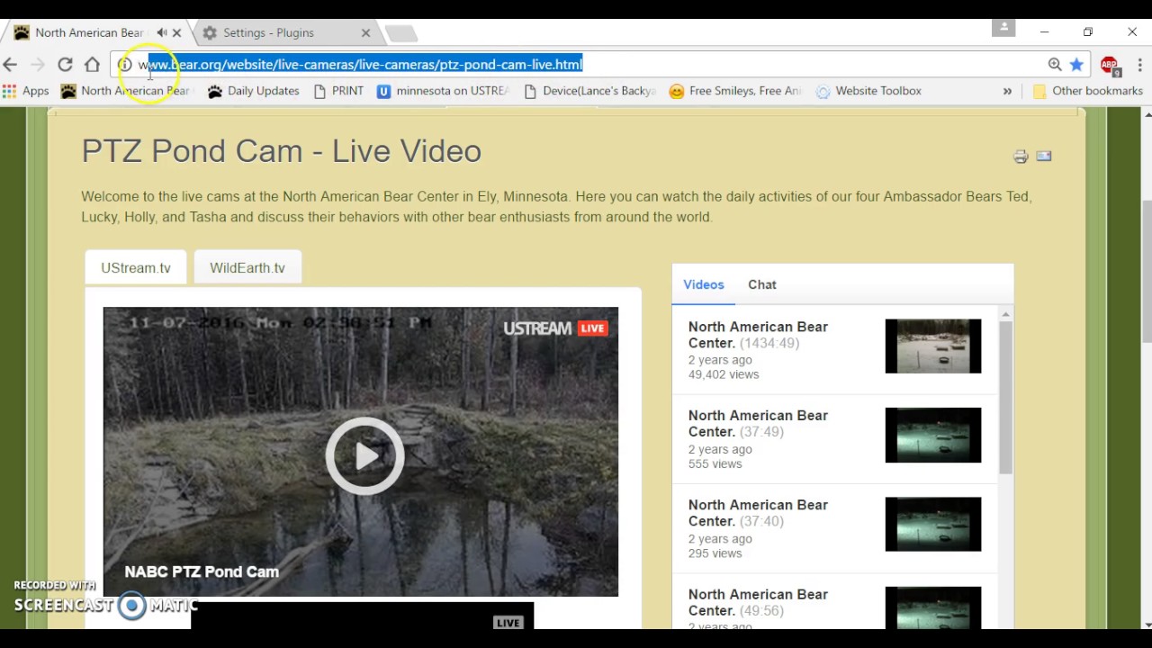The image size is (1152, 648).
Task: Select the UStream.tv tab
Action: pos(136,267)
